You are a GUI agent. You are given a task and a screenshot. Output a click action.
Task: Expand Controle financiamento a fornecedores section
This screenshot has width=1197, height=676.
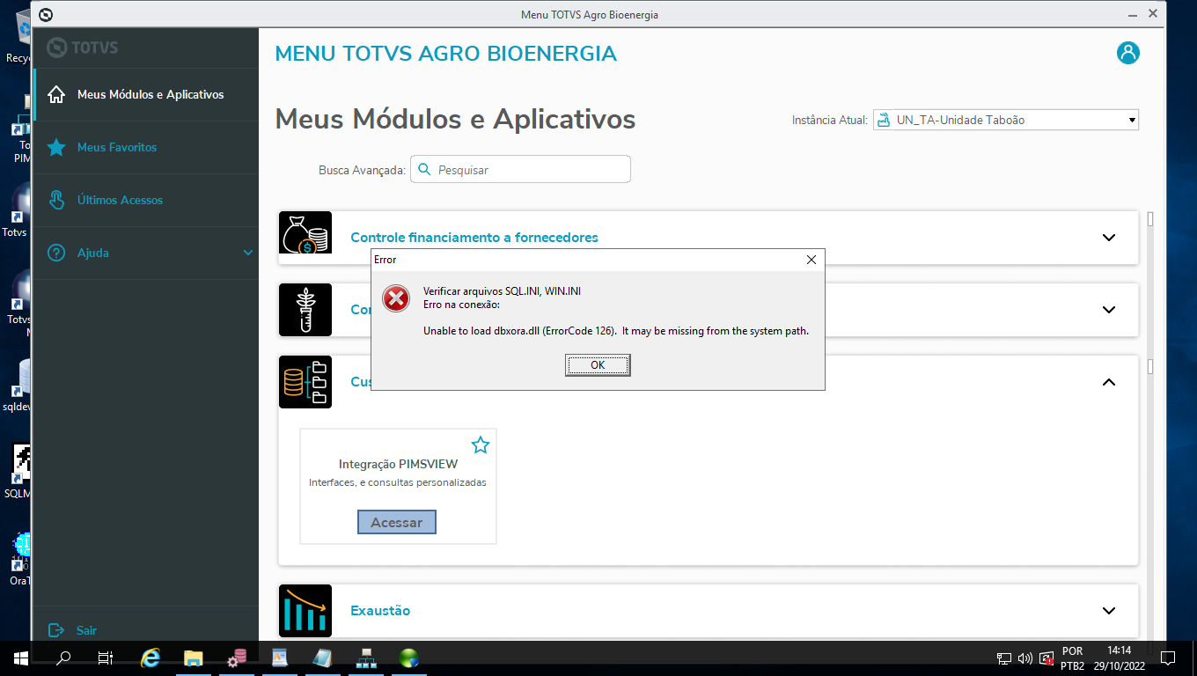coord(1109,237)
